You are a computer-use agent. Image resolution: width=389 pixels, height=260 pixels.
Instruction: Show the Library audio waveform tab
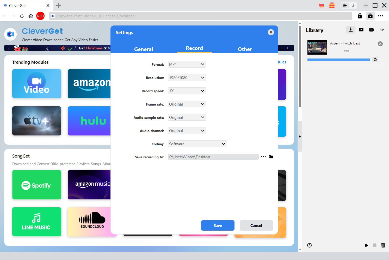click(382, 30)
